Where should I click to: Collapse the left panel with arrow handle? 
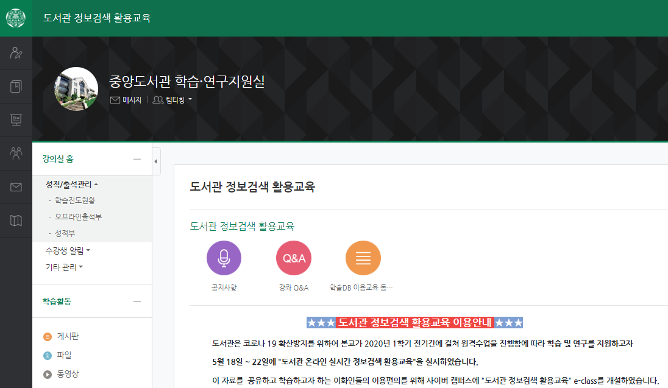pyautogui.click(x=156, y=161)
